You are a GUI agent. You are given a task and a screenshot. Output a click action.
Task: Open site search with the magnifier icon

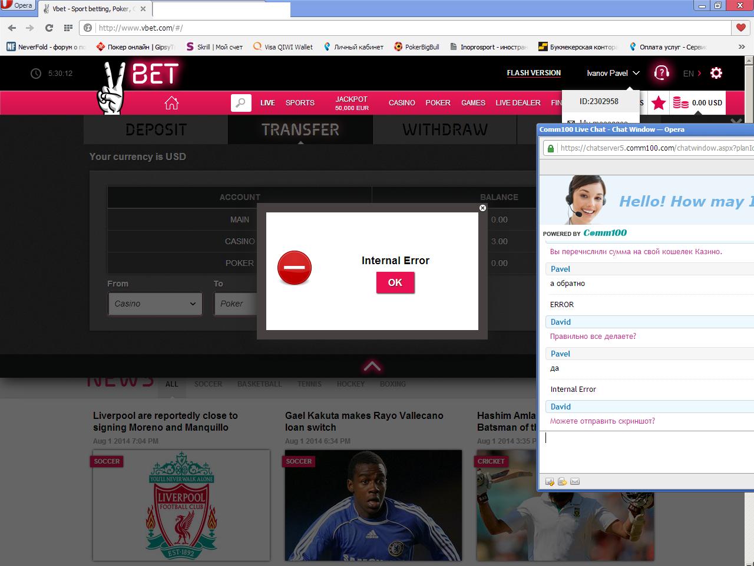point(241,103)
